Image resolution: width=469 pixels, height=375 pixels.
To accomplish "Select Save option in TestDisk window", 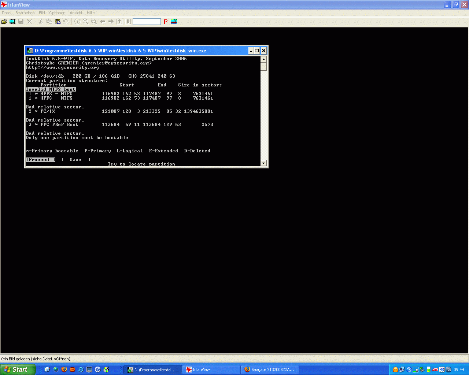I will (x=75, y=160).
